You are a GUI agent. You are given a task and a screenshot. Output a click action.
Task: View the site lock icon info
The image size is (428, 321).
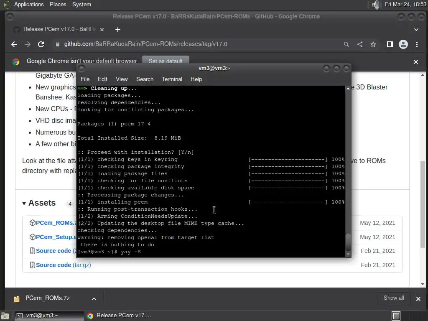[x=57, y=44]
